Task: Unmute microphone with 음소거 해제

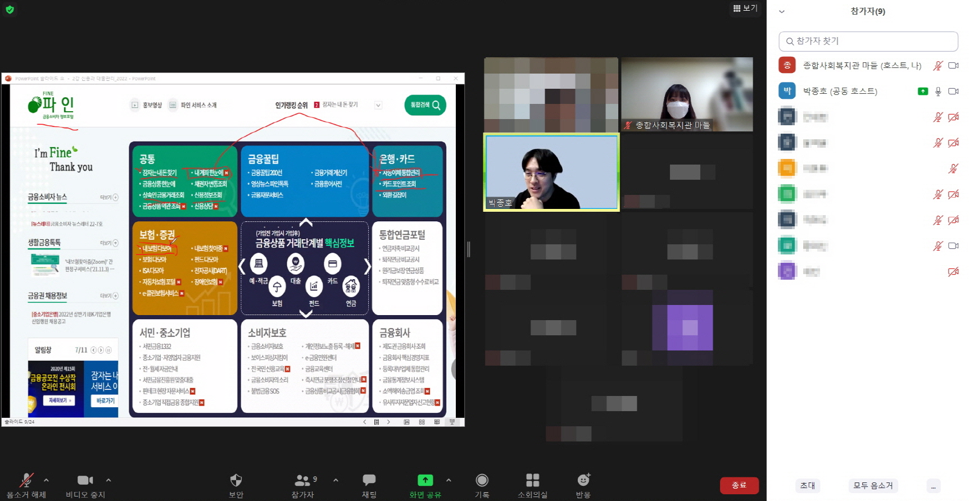Action: click(x=26, y=480)
